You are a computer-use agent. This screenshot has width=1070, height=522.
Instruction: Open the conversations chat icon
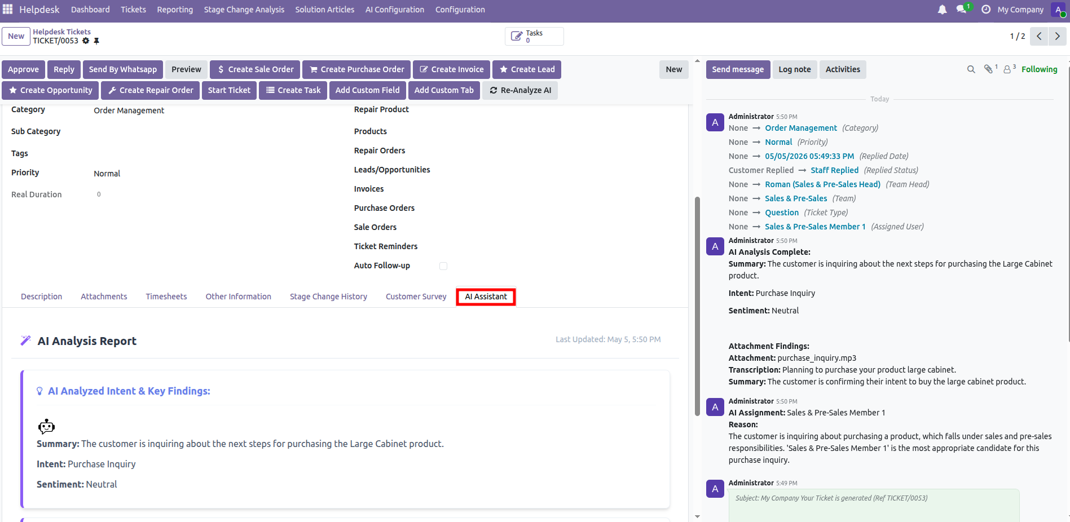[x=962, y=10]
